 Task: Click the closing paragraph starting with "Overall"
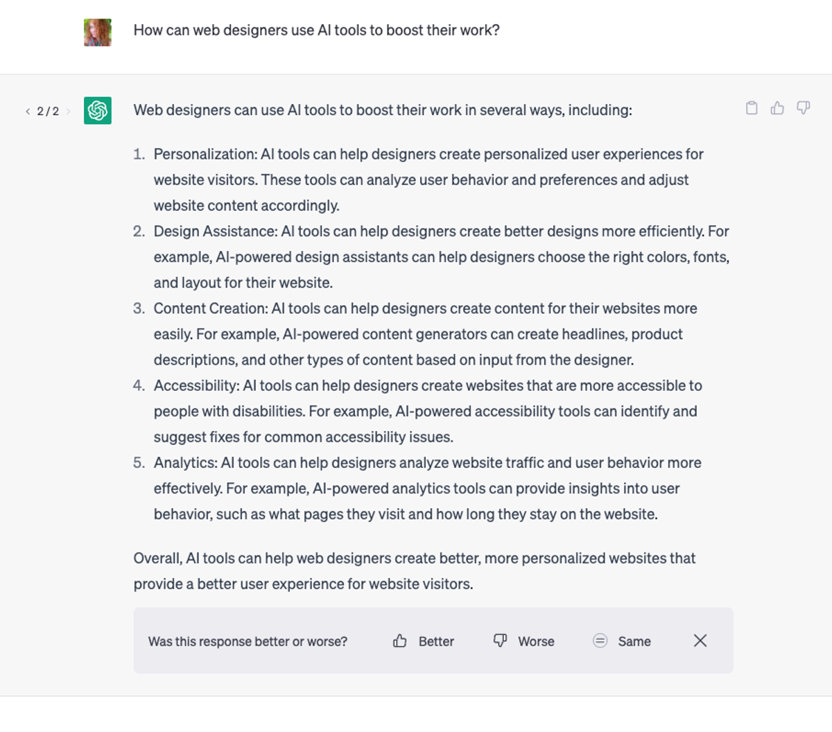414,570
